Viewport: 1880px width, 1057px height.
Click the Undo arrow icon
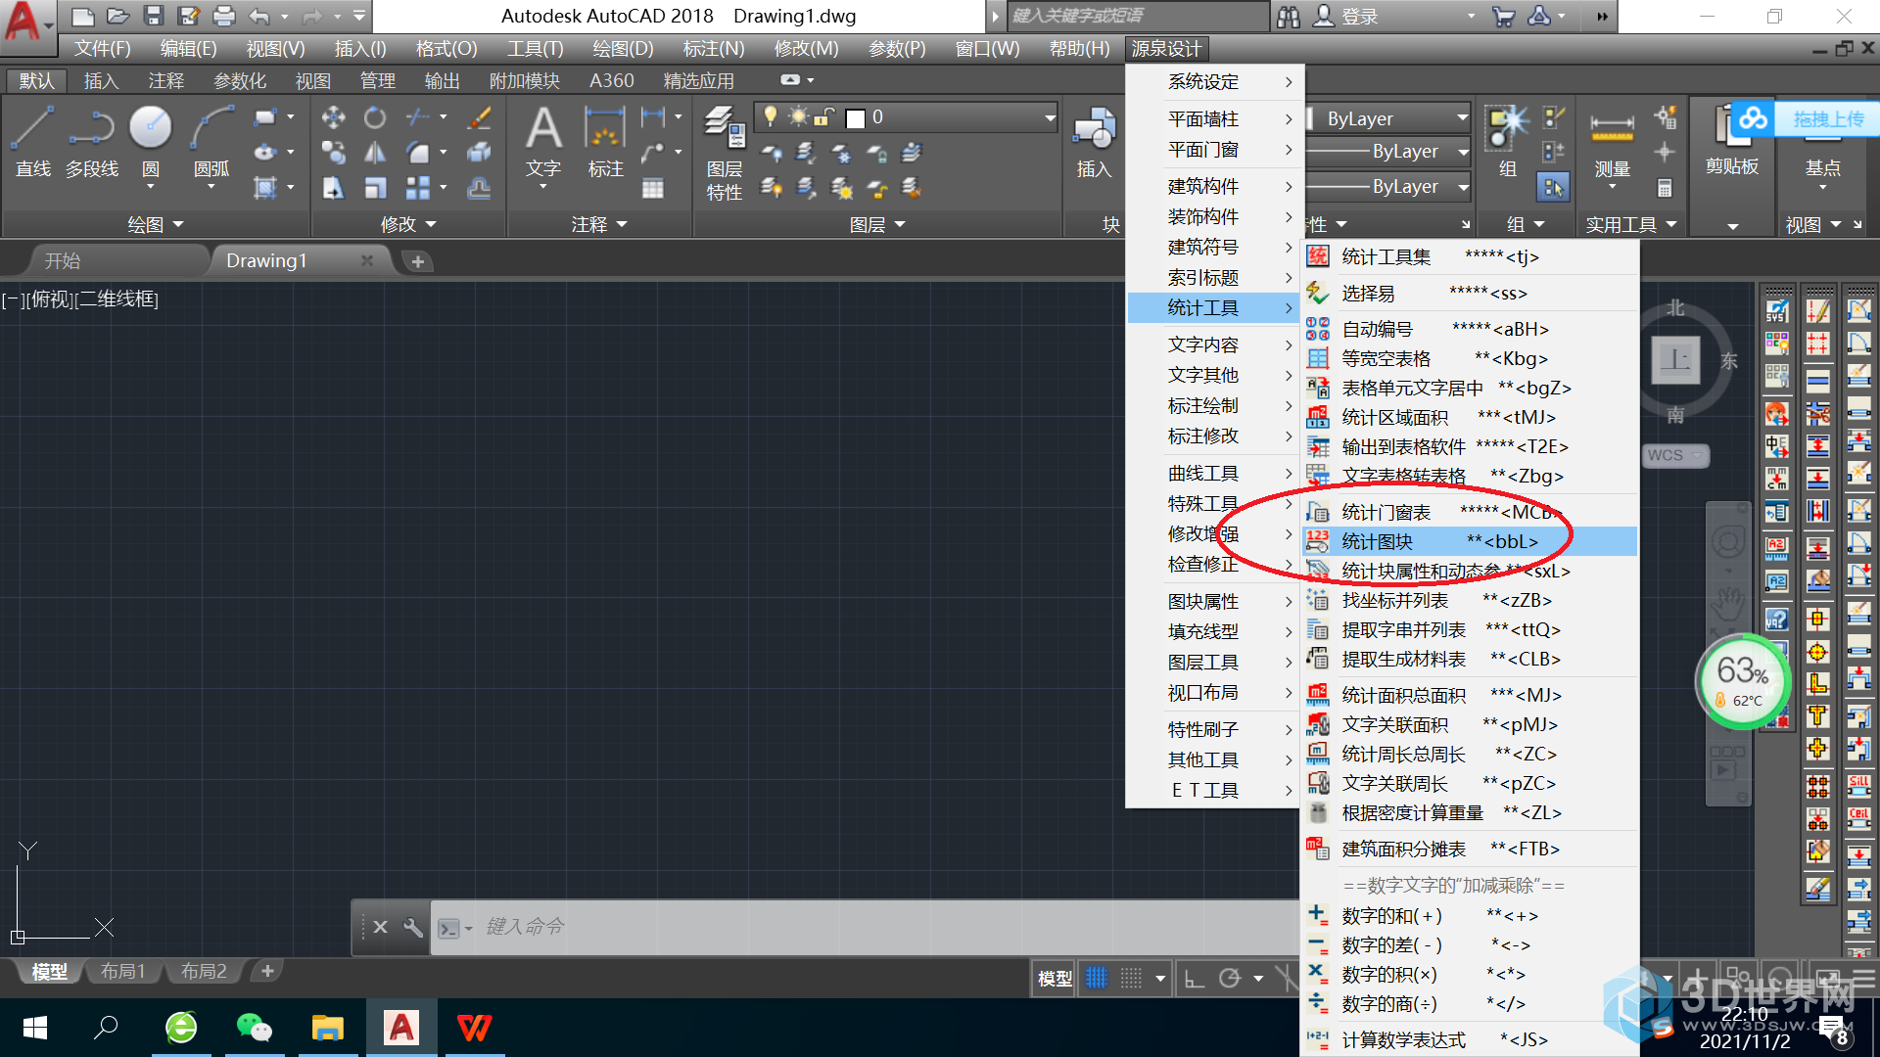[x=259, y=16]
